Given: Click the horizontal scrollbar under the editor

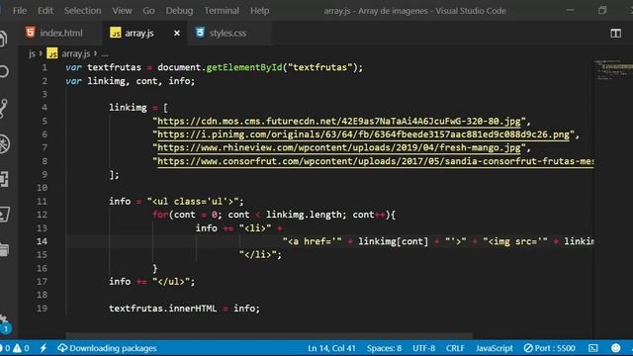Looking at the screenshot, I should tap(269, 335).
